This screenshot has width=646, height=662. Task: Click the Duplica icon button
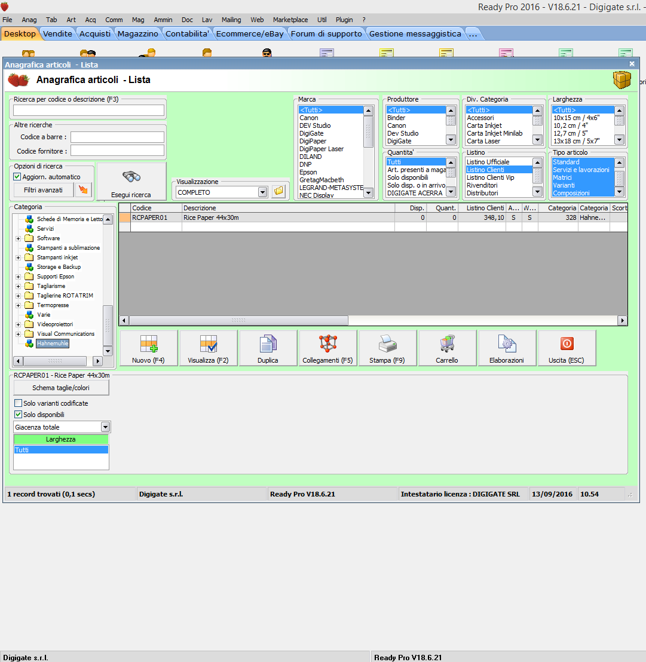click(x=268, y=348)
